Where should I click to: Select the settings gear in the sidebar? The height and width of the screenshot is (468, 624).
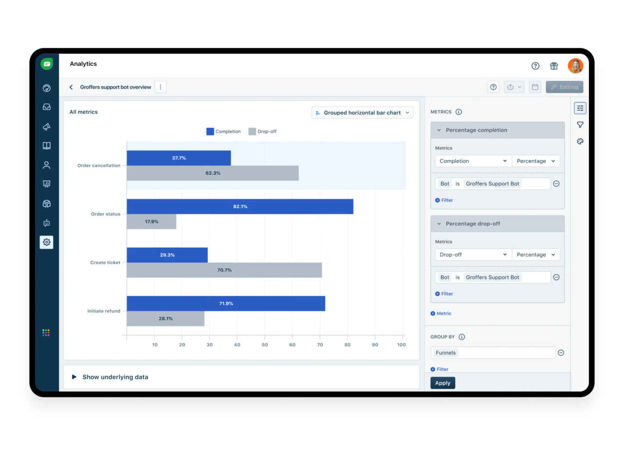click(x=46, y=242)
